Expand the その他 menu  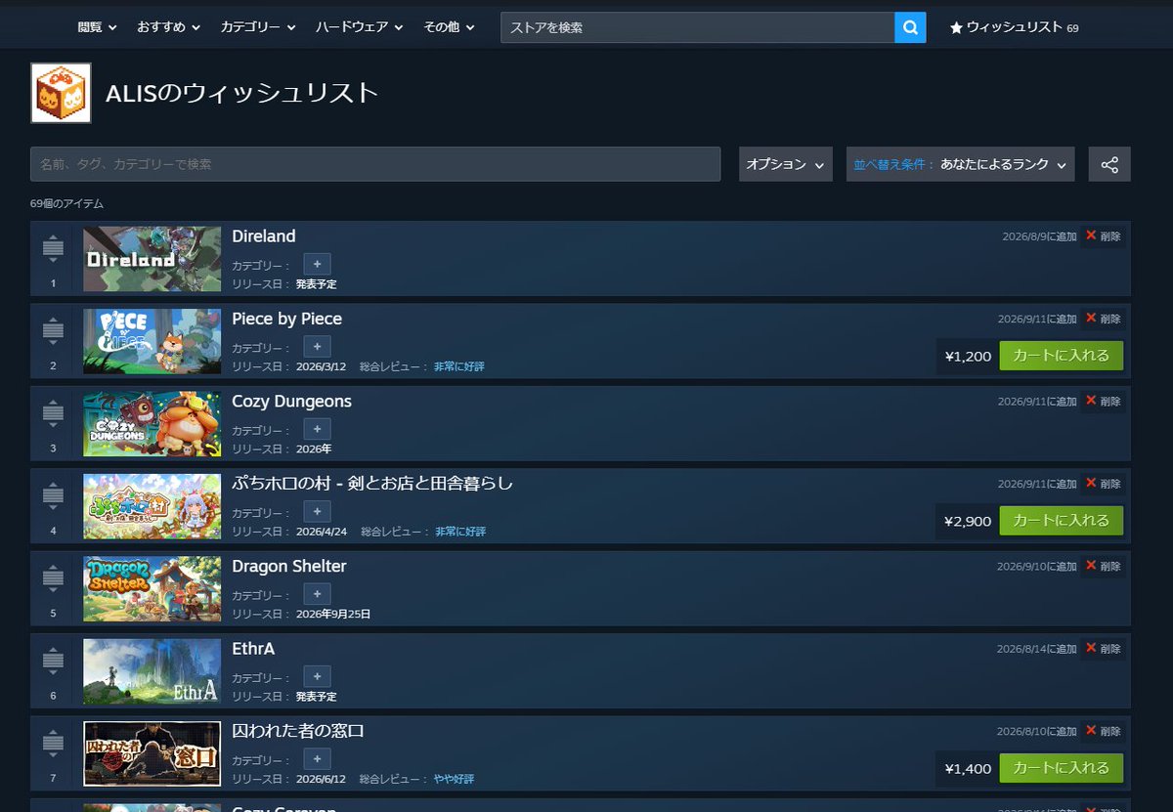click(x=449, y=27)
